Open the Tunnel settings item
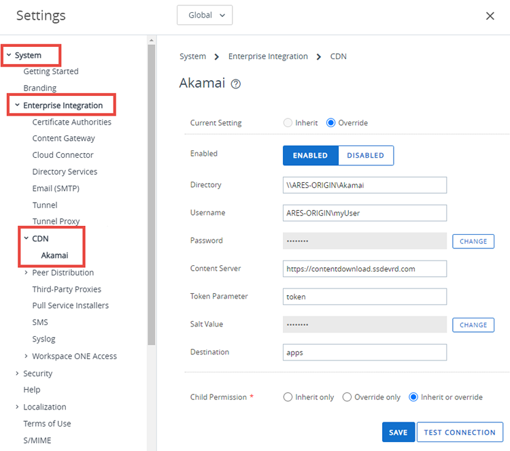Image resolution: width=510 pixels, height=451 pixels. (x=45, y=205)
